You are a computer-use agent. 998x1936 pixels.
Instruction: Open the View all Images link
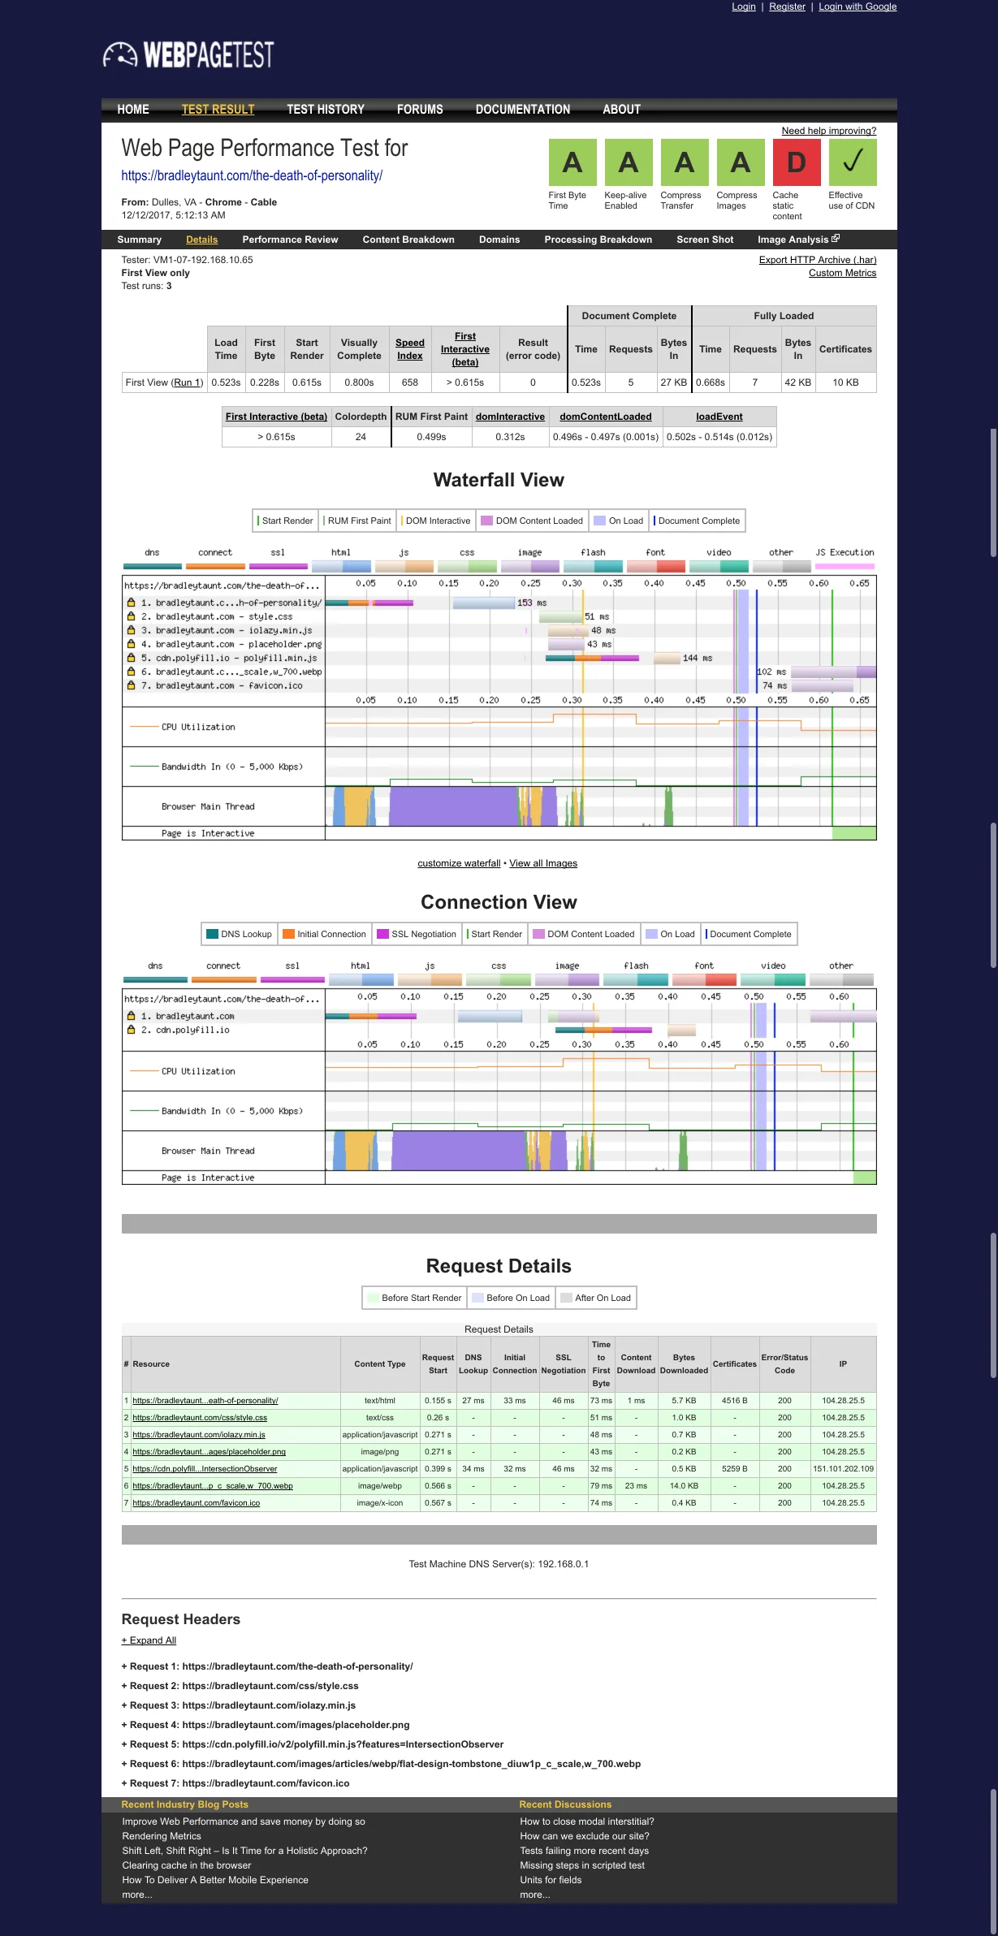pyautogui.click(x=543, y=863)
